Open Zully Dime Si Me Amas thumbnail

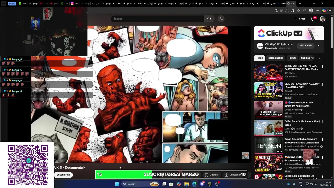tap(269, 128)
